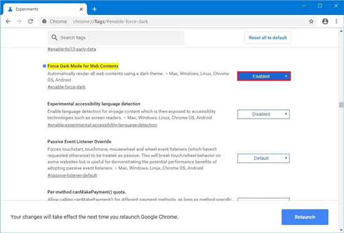The image size is (344, 233).
Task: Follow the #passive-listener-default link
Action: 72,176
